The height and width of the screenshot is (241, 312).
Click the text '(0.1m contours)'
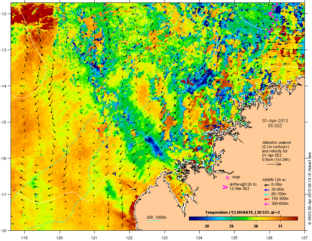click(275, 147)
